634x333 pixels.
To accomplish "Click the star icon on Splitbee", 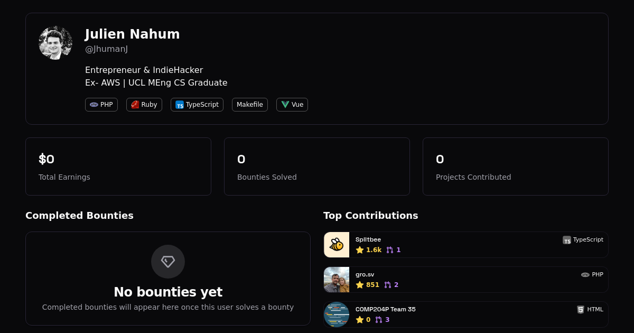I will [x=360, y=250].
